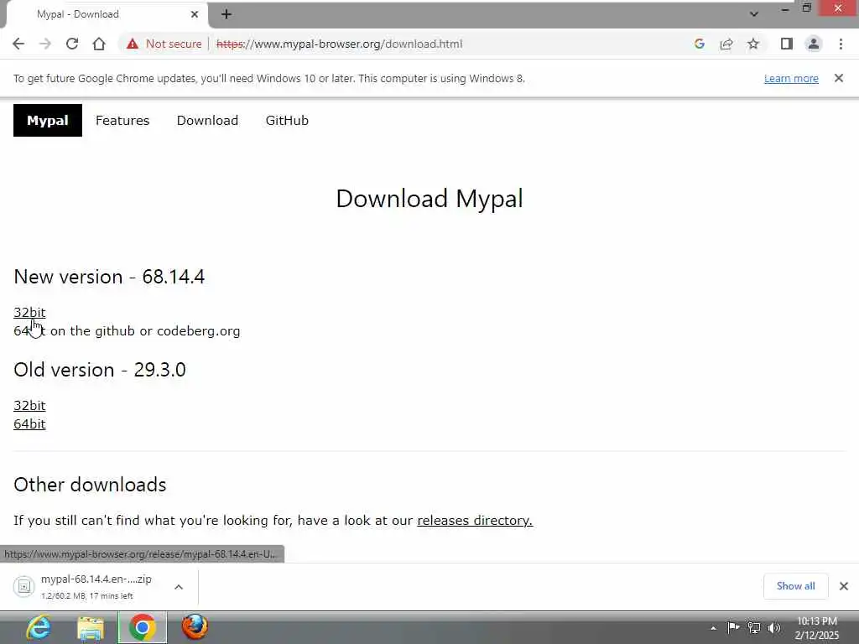Click the 'Other downloads' heading
The width and height of the screenshot is (859, 644).
coord(90,485)
